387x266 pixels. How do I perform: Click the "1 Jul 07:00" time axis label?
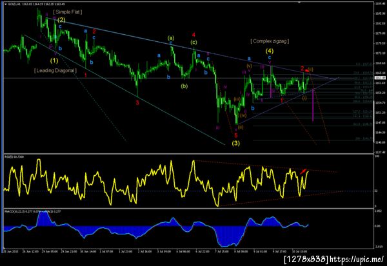point(106,252)
